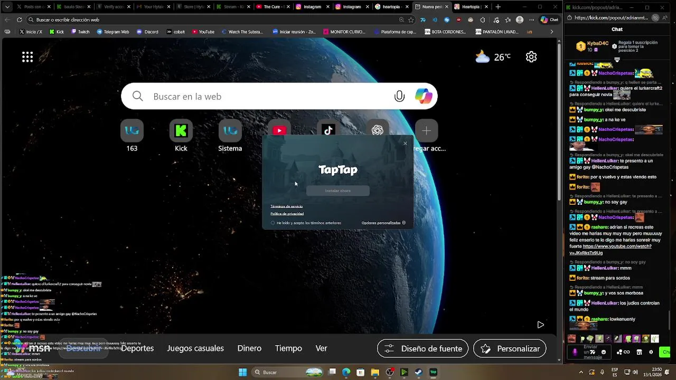Open a new browser tab

coord(498,7)
